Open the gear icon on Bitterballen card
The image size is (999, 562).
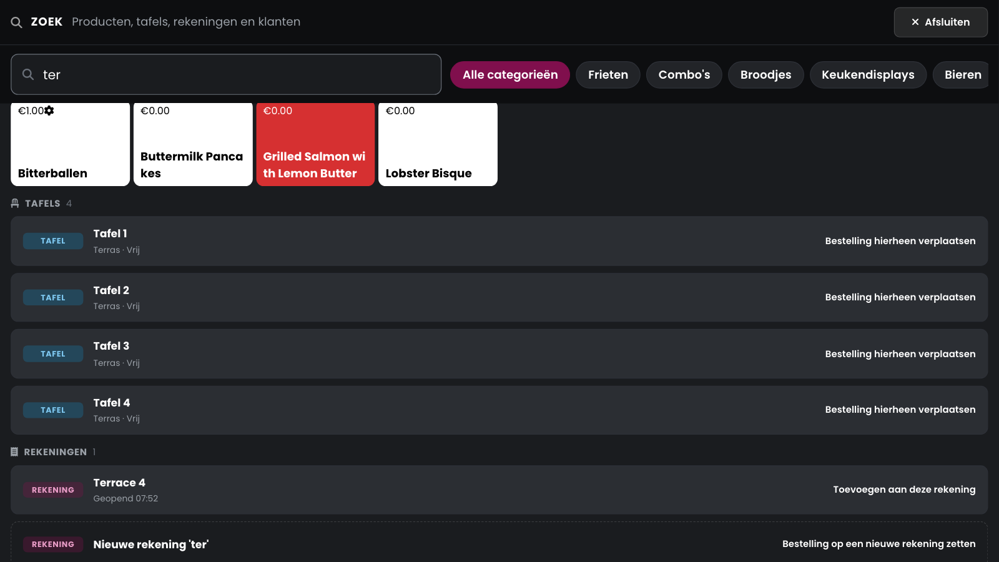(x=49, y=111)
